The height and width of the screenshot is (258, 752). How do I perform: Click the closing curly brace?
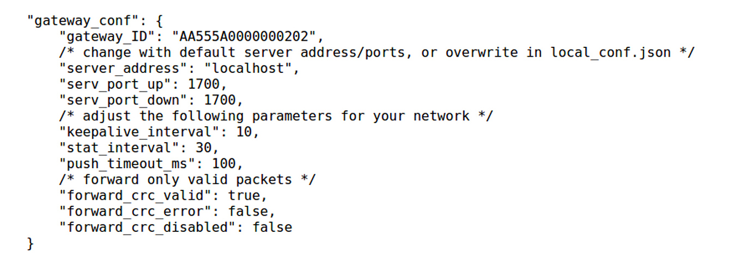tap(31, 242)
